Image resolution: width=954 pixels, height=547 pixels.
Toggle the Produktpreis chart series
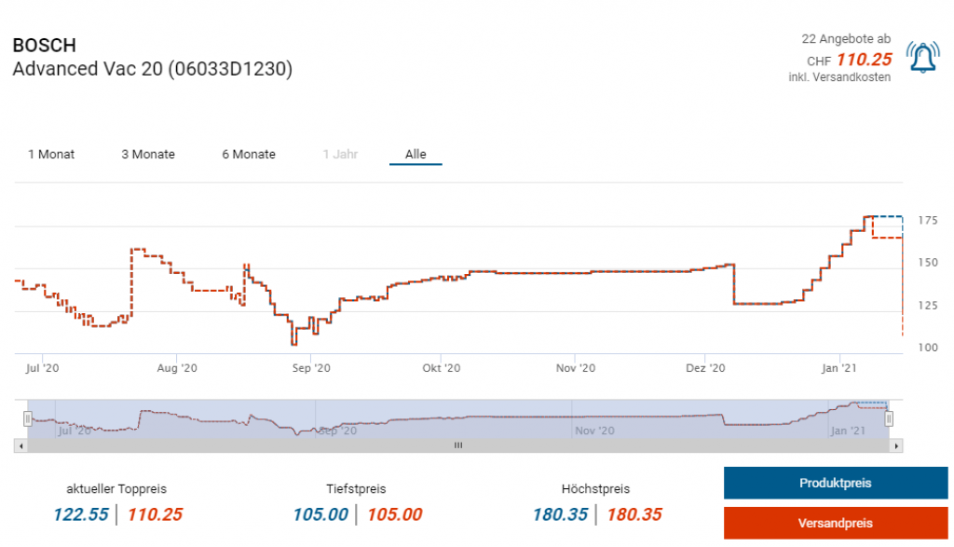[835, 484]
